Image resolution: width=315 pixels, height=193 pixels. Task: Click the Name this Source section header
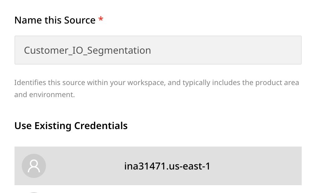[55, 20]
